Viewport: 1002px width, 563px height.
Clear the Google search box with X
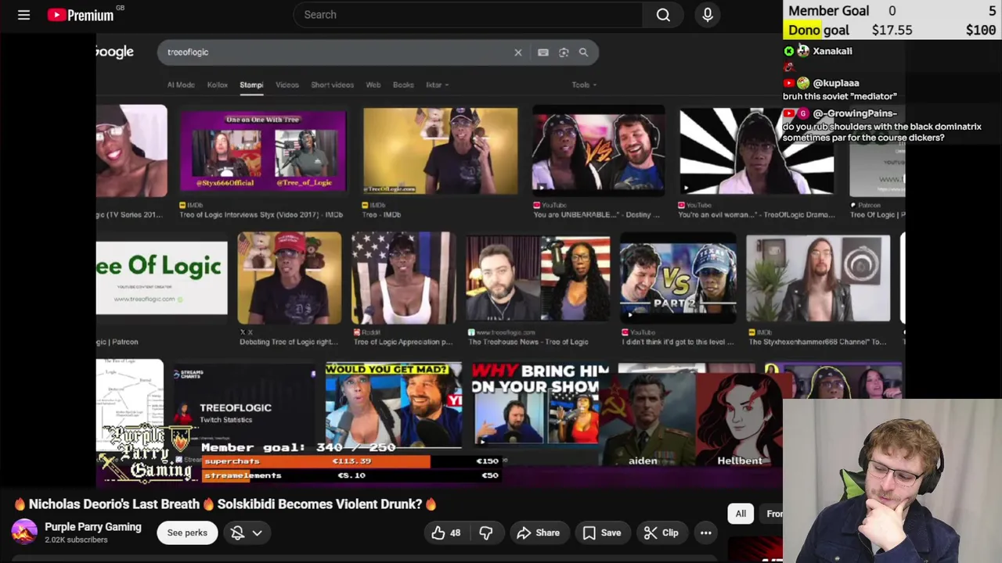click(x=517, y=52)
